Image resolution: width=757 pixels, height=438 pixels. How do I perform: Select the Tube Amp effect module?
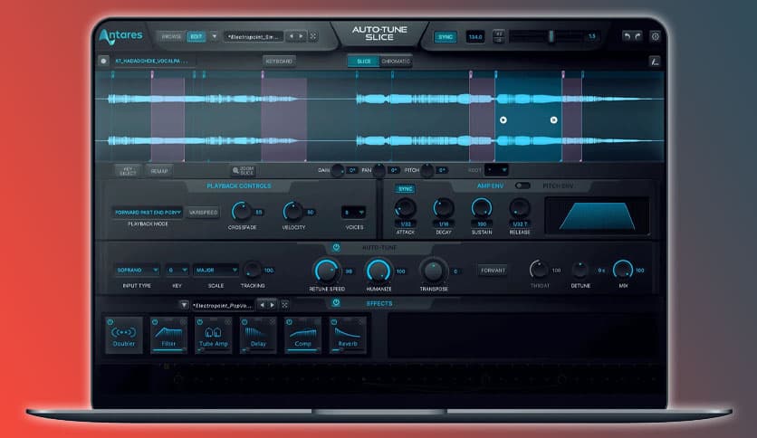tap(213, 335)
